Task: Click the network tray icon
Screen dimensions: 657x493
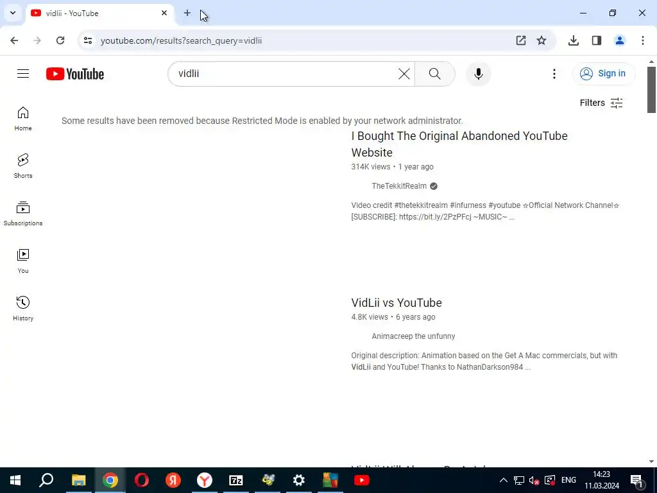Action: tap(518, 480)
